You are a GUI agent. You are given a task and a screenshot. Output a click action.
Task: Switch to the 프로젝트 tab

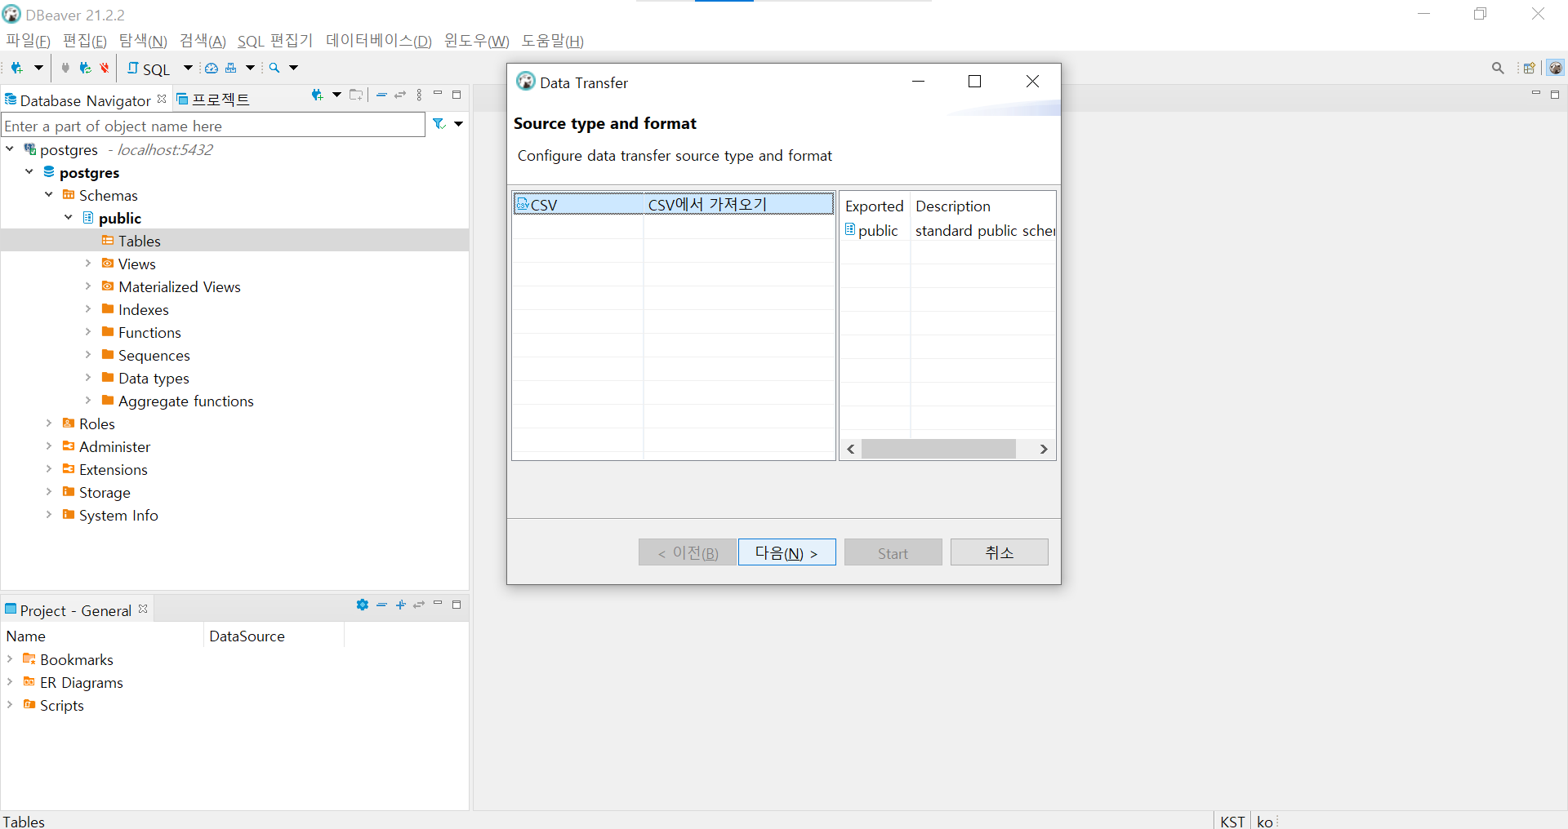214,100
